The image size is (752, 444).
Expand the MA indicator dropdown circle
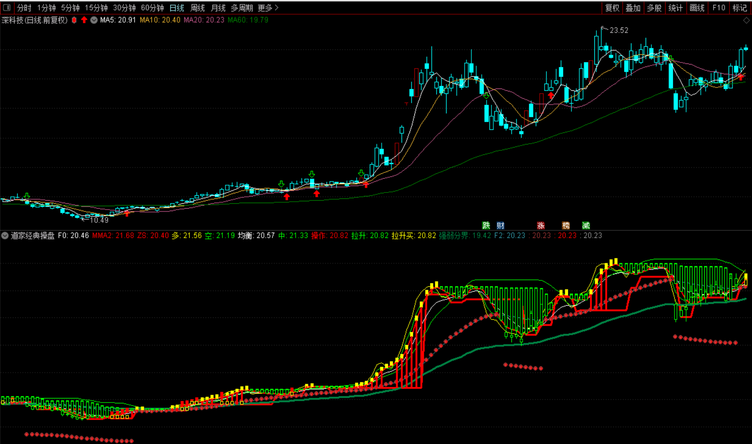(x=94, y=20)
